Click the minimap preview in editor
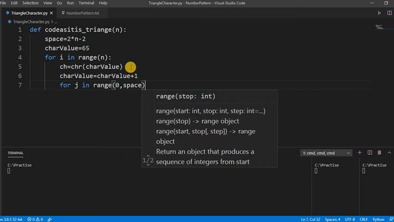 pyautogui.click(x=379, y=27)
